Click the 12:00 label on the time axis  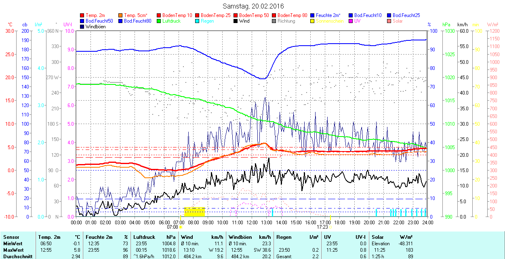tap(252, 222)
